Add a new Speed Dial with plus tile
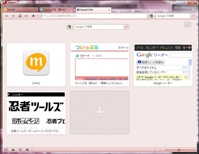The image size is (199, 154). pyautogui.click(x=99, y=113)
